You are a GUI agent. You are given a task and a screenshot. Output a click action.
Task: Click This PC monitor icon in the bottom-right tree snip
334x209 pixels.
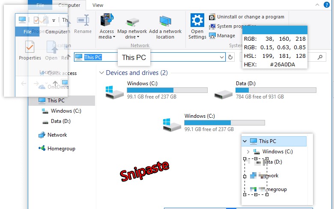[253, 141]
